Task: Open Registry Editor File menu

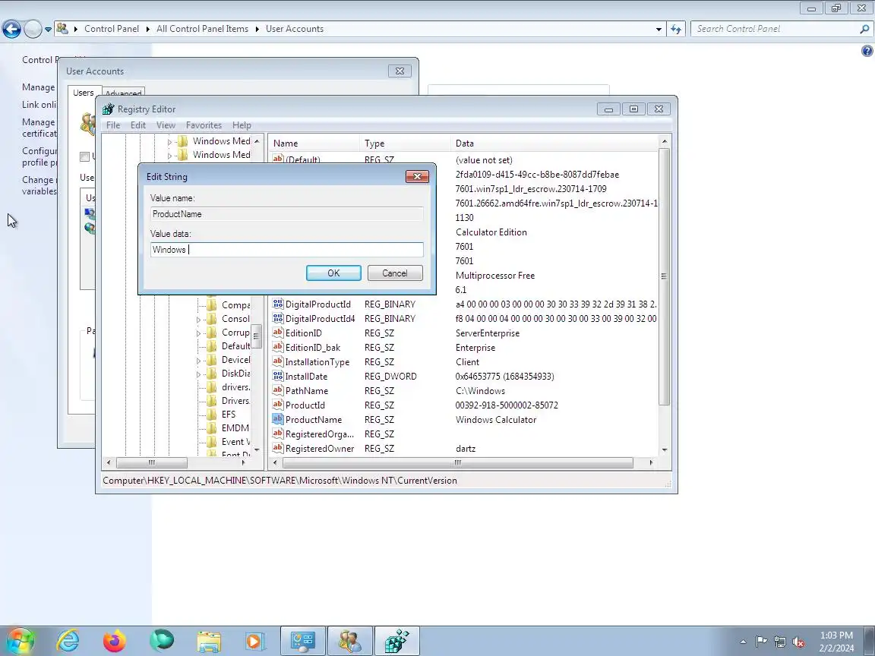Action: (113, 125)
